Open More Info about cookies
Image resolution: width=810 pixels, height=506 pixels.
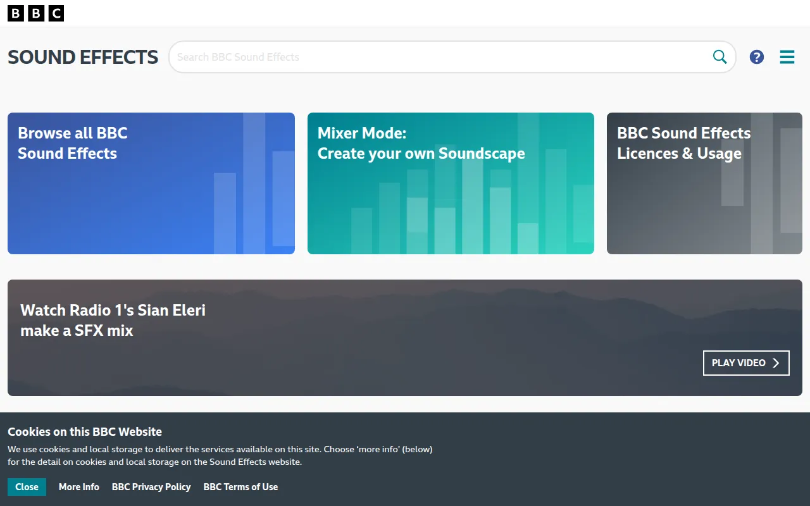click(79, 487)
